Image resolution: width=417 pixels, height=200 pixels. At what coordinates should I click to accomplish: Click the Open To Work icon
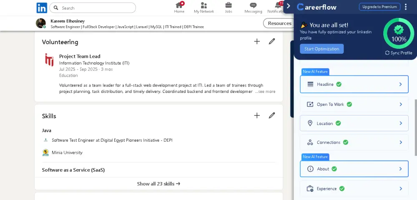click(310, 105)
